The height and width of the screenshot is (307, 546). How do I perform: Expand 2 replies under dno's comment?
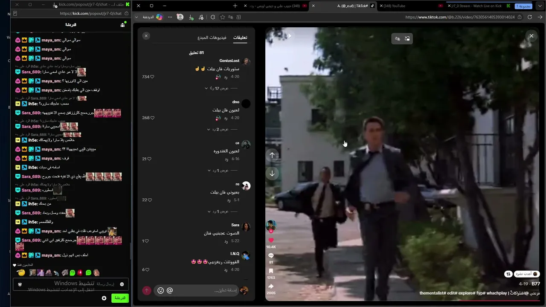[x=222, y=129]
